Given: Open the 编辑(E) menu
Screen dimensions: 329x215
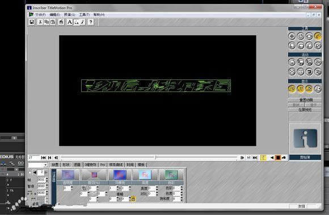Looking at the screenshot, I should pyautogui.click(x=55, y=15).
